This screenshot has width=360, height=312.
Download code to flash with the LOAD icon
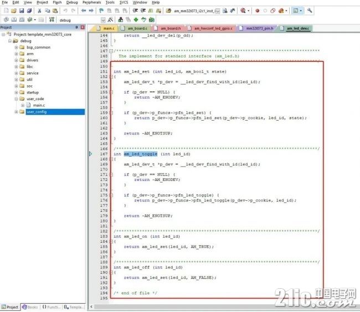[x=52, y=20]
